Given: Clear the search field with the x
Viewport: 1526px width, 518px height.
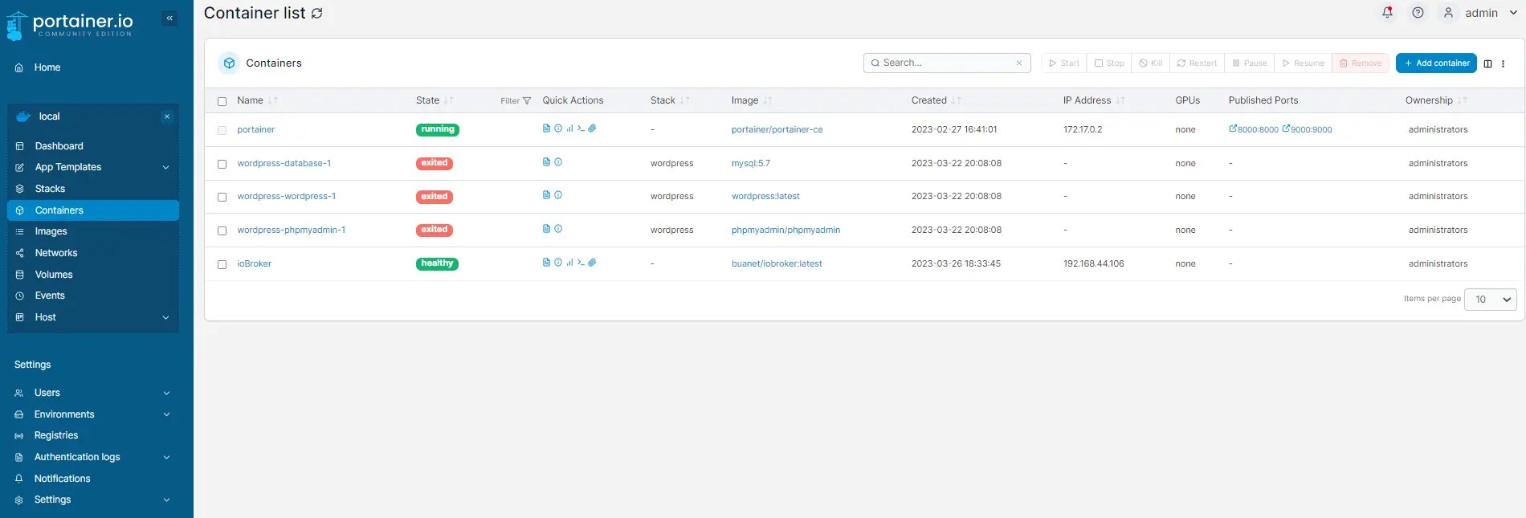Looking at the screenshot, I should point(1019,63).
